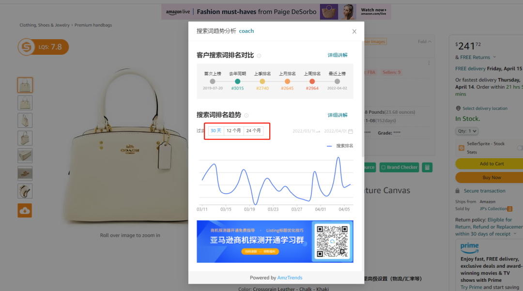Viewport: 523px width, 291px height.
Task: Click Watch now on the banner
Action: click(x=373, y=11)
